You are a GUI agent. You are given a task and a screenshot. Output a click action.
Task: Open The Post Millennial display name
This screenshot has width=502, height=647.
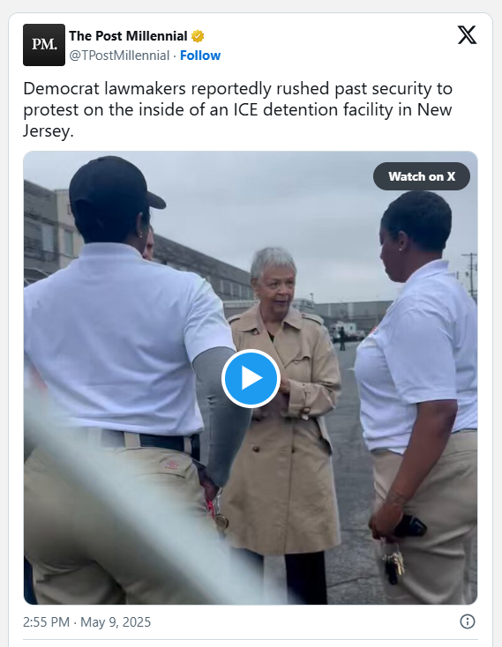[128, 36]
